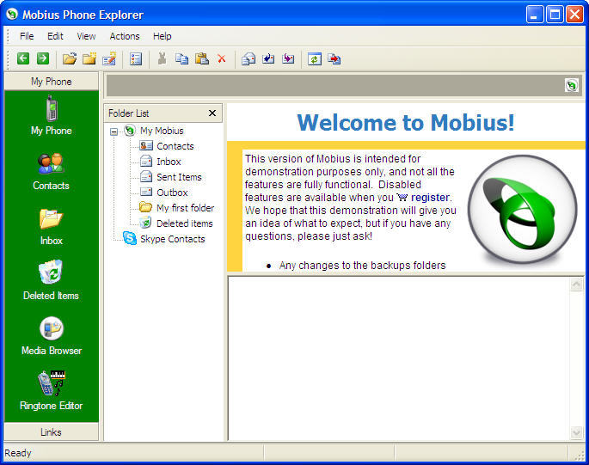This screenshot has width=589, height=465.
Task: Click the Paste clipboard toolbar icon
Action: 202,58
